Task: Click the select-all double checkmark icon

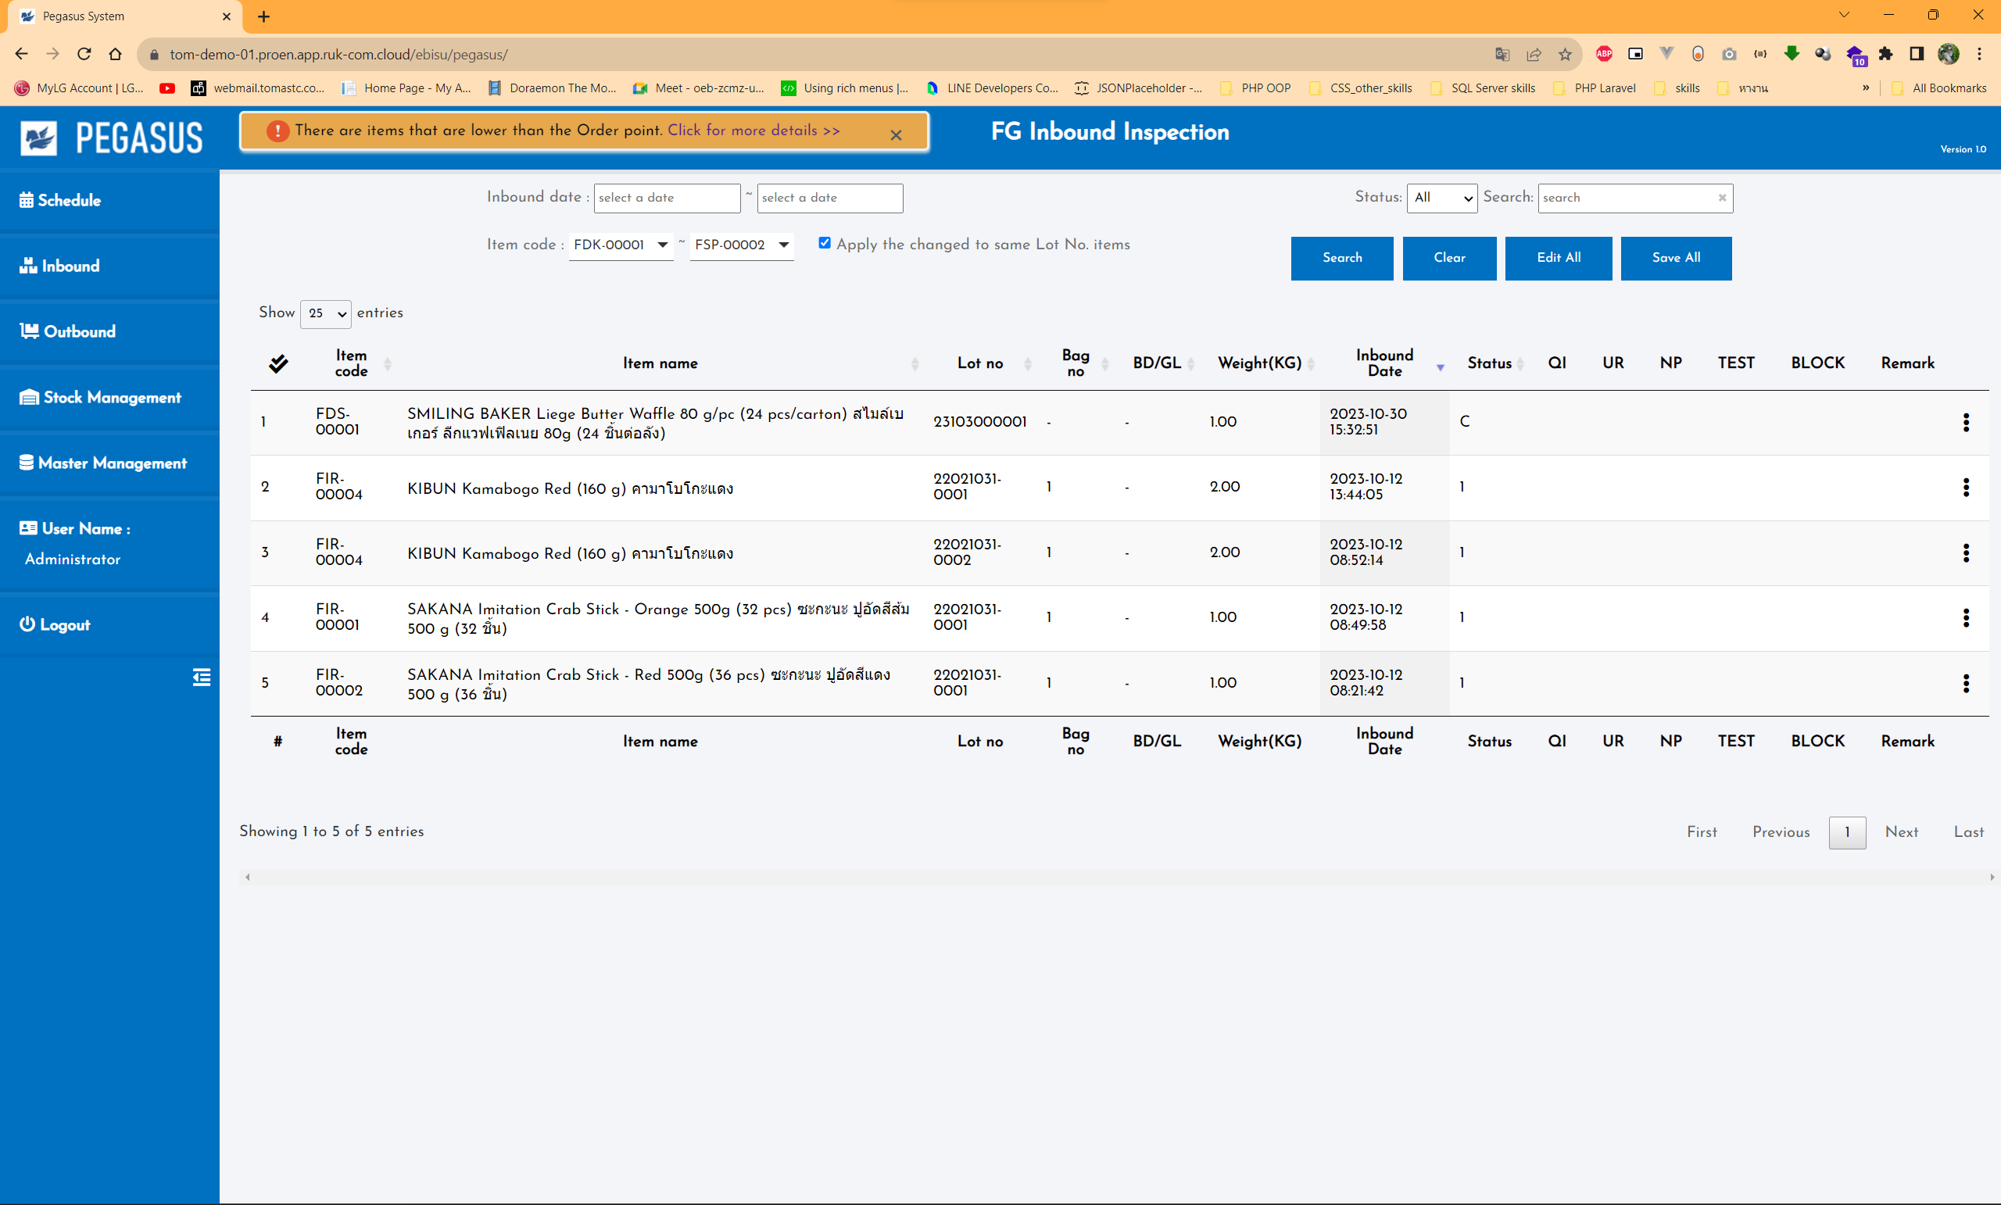Action: pyautogui.click(x=277, y=363)
